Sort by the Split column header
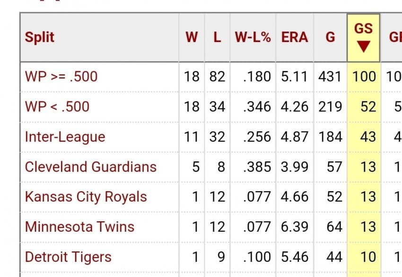This screenshot has width=402, height=277. coord(39,38)
